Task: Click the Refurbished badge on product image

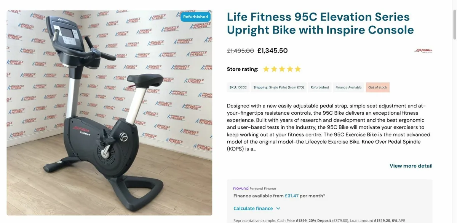Action: coord(195,17)
